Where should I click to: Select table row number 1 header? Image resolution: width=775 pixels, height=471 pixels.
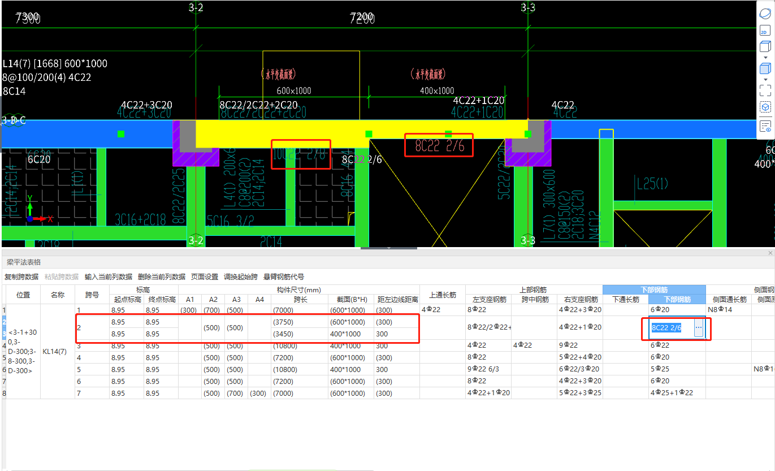pos(3,310)
